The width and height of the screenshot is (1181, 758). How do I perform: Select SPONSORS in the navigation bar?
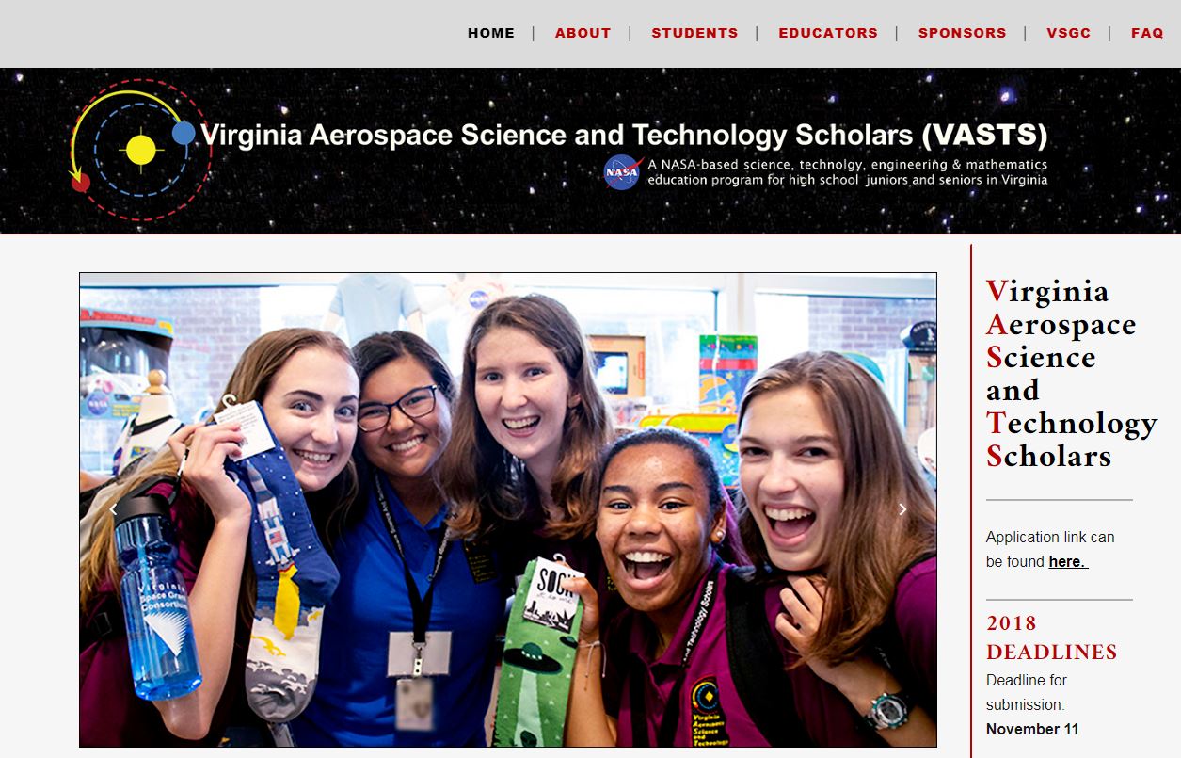962,33
